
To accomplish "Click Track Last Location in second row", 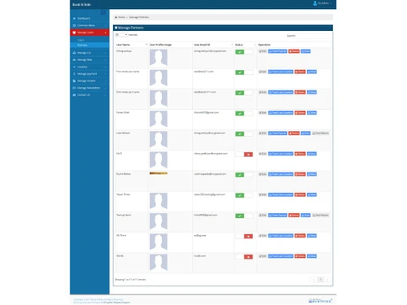I will coord(281,72).
